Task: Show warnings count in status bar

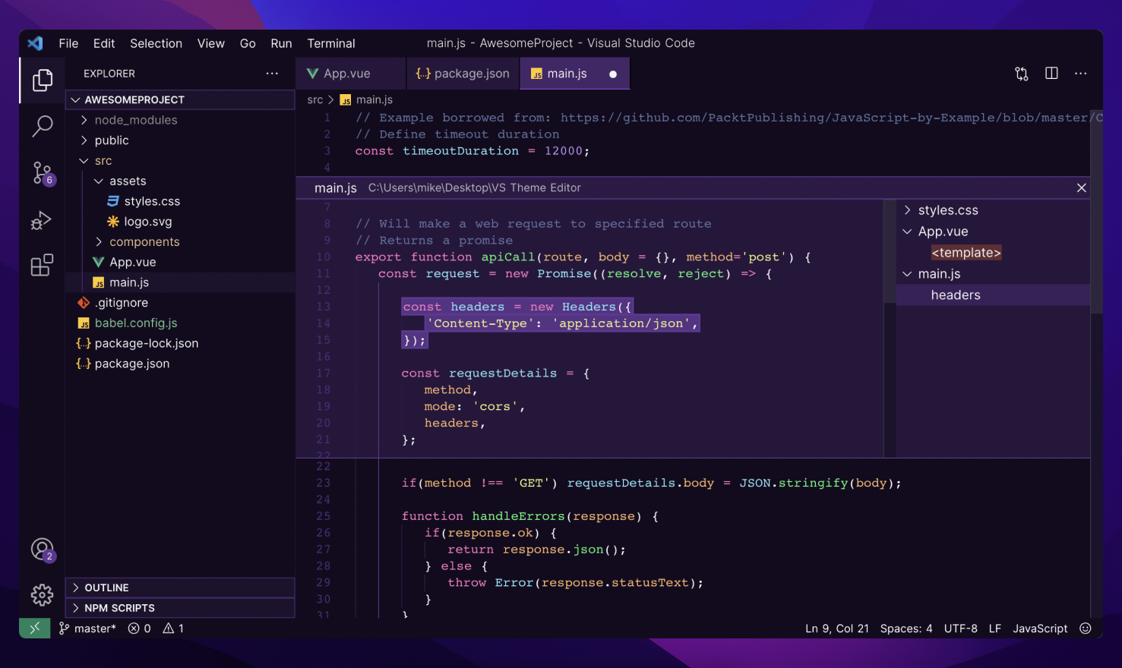Action: [173, 629]
